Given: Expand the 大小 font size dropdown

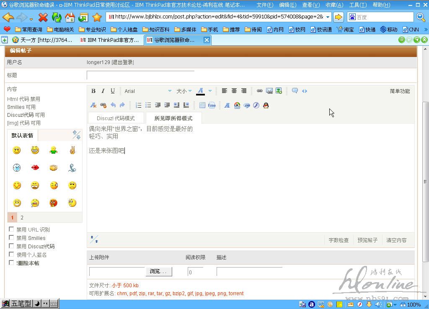Looking at the screenshot, I should [184, 91].
